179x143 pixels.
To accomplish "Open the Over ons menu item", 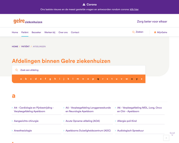I will pos(63,32).
